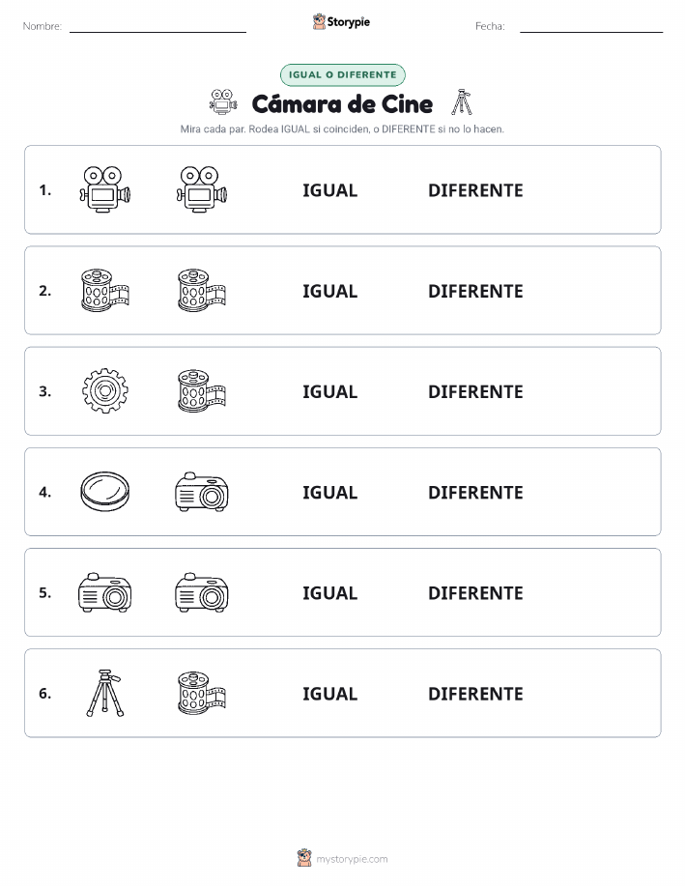This screenshot has height=886, width=685.
Task: Choose IGUAL for pair 2
Action: pyautogui.click(x=330, y=291)
